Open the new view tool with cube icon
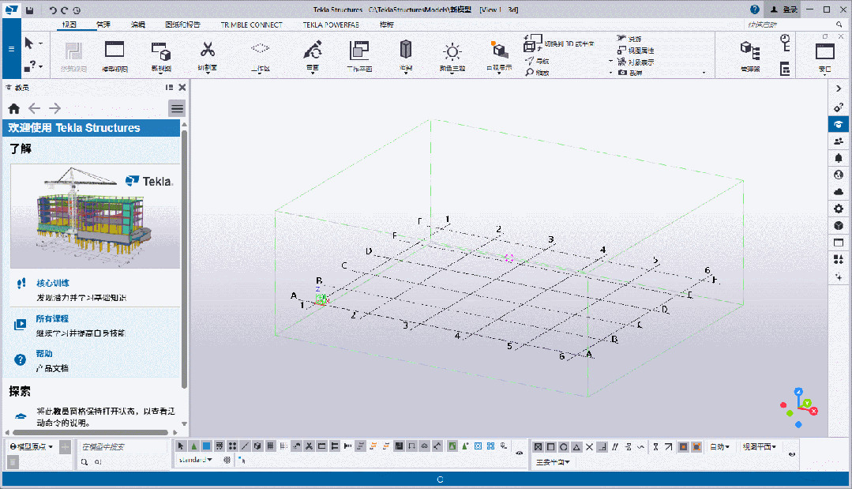The height and width of the screenshot is (489, 852). (x=161, y=56)
